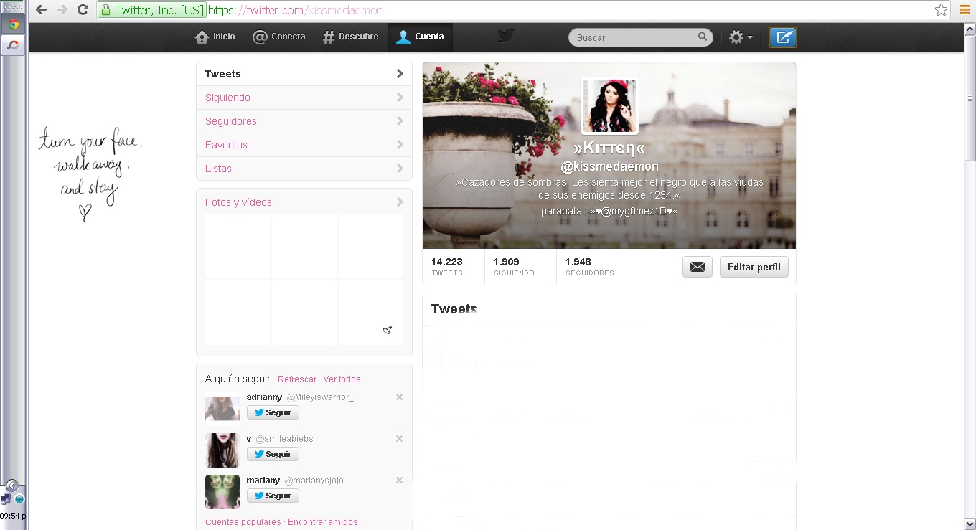Open the Descubre tab
This screenshot has height=530, width=976.
click(350, 37)
